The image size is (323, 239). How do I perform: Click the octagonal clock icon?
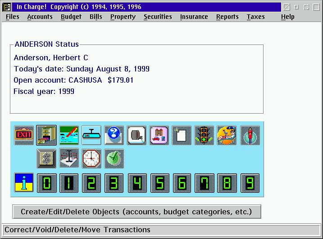click(91, 159)
